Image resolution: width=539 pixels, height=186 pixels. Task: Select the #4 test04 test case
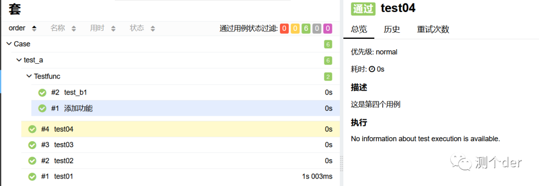[x=181, y=129]
